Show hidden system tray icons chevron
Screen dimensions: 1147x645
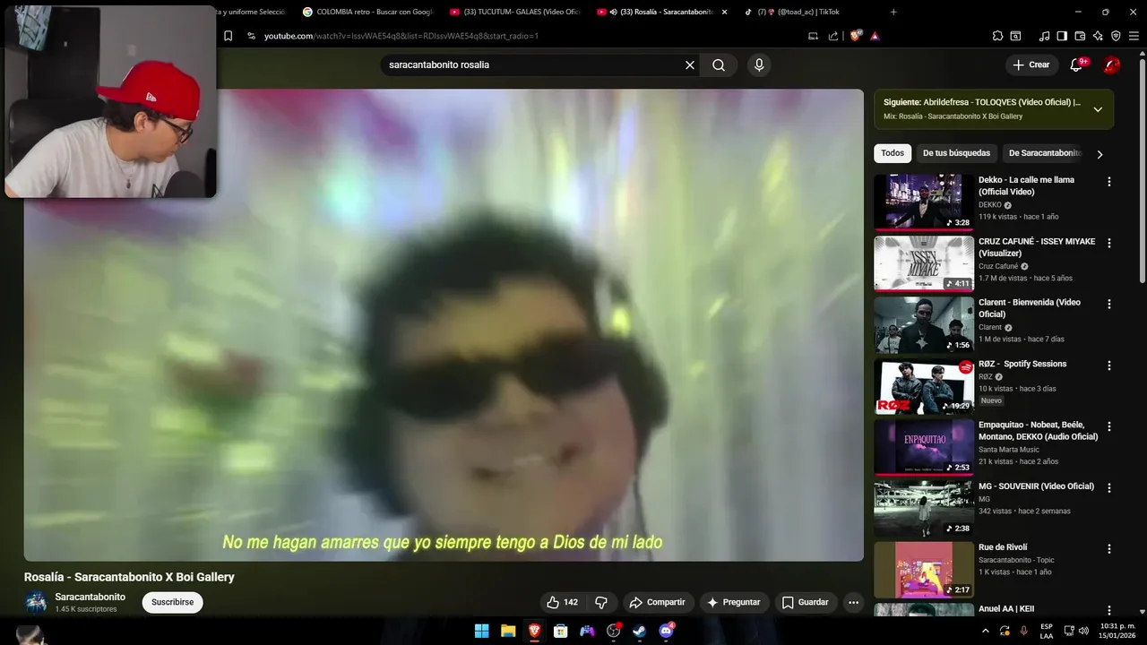coord(986,631)
